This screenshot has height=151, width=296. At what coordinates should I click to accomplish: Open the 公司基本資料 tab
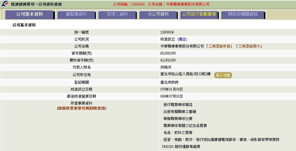point(29,14)
